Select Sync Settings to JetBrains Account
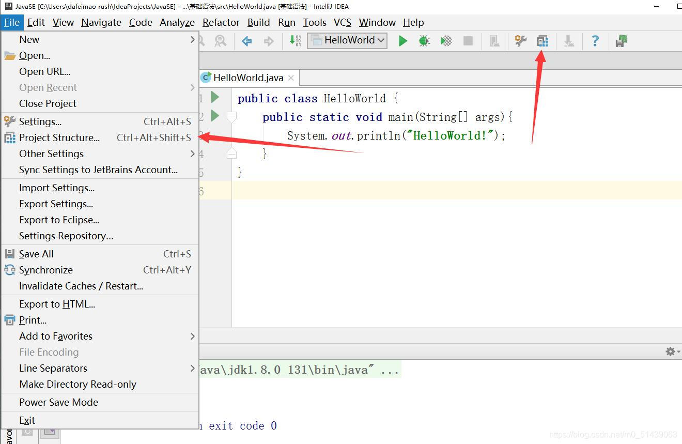The width and height of the screenshot is (682, 444). pyautogui.click(x=100, y=170)
